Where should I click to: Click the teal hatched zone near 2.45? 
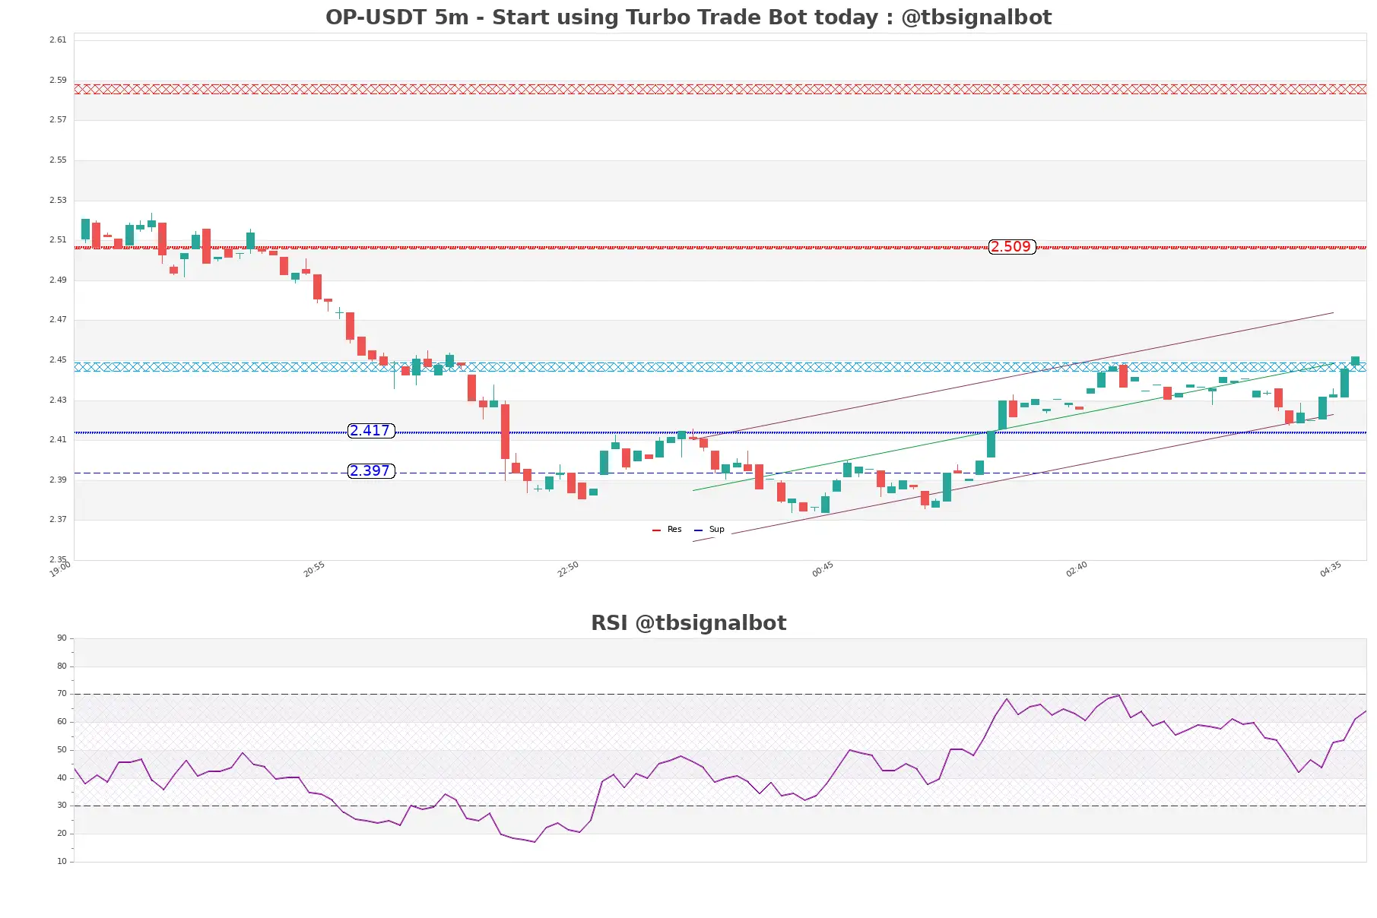pyautogui.click(x=720, y=367)
